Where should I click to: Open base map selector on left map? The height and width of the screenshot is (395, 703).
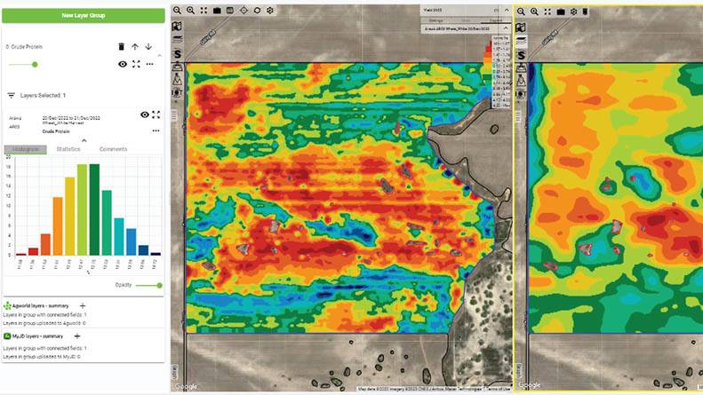coord(177,26)
